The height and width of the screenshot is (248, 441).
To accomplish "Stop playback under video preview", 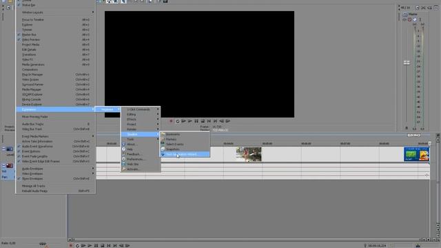I will coord(203,121).
